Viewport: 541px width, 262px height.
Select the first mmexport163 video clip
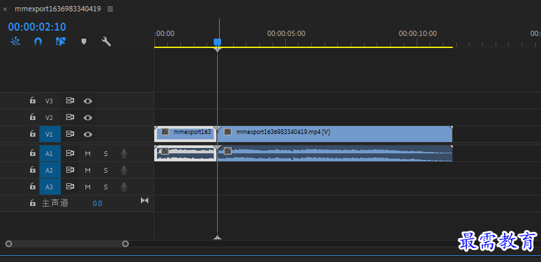[x=185, y=134]
